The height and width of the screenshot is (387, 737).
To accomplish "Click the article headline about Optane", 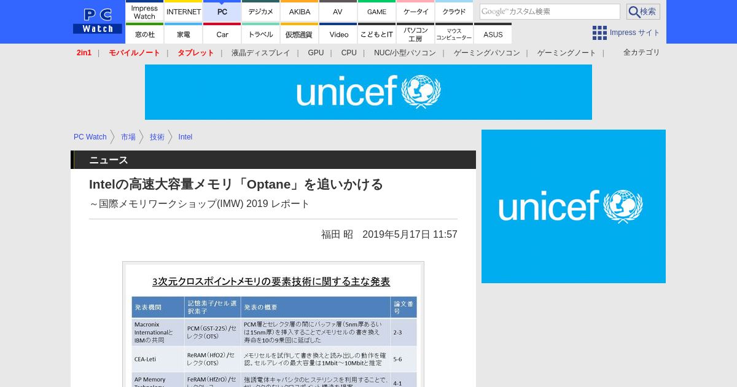I will (x=236, y=184).
